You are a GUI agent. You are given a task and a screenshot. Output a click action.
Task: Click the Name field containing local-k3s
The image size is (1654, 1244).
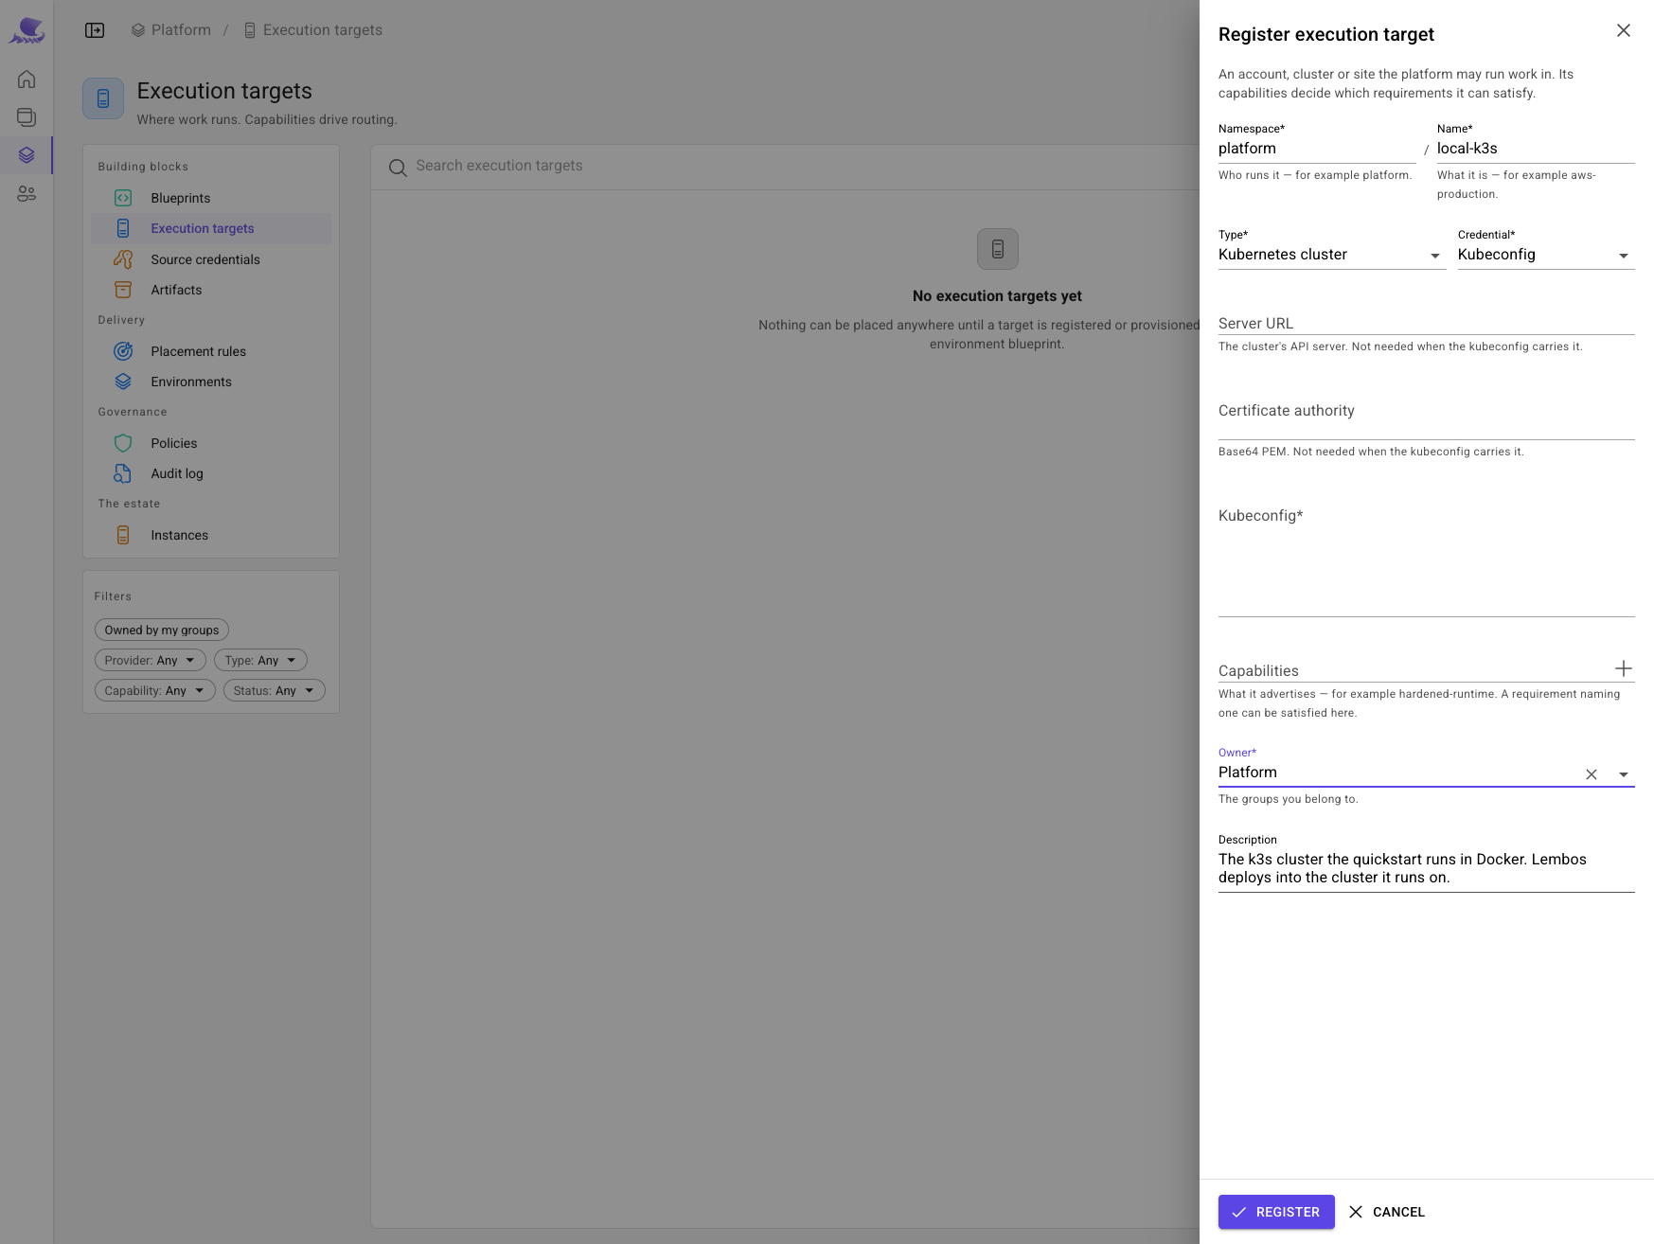coord(1536,149)
